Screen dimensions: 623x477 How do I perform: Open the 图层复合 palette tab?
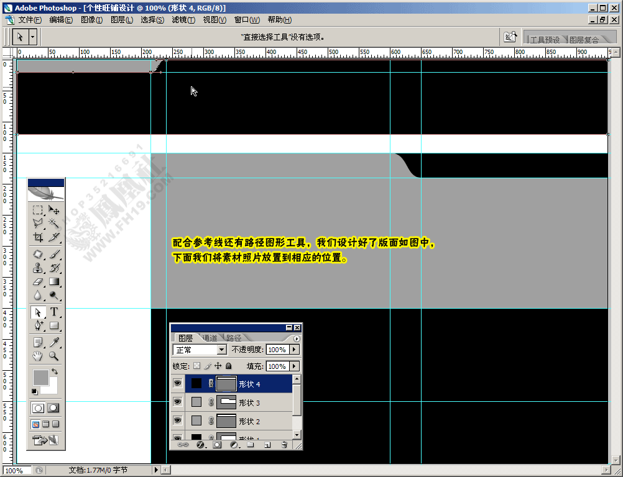point(584,40)
